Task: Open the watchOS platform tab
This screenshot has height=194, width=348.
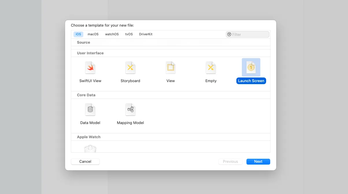Action: click(112, 34)
